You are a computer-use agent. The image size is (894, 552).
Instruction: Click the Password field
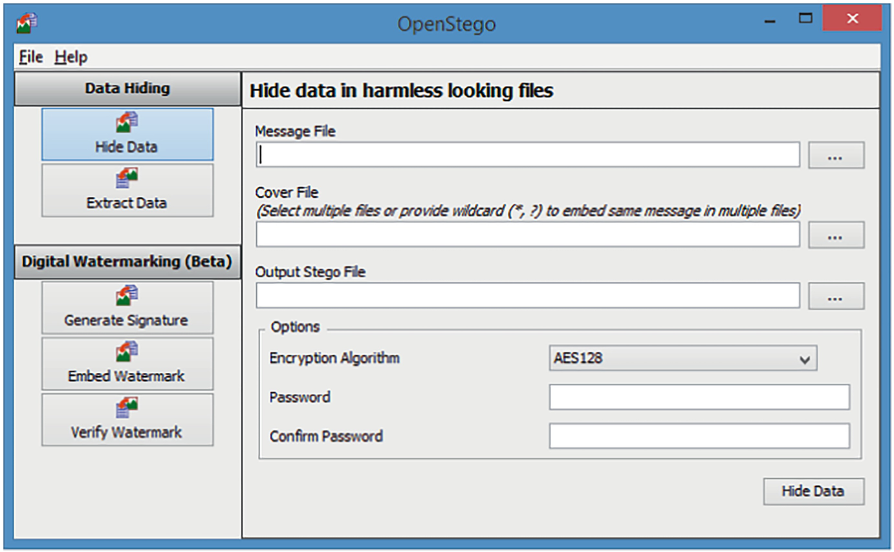[699, 397]
